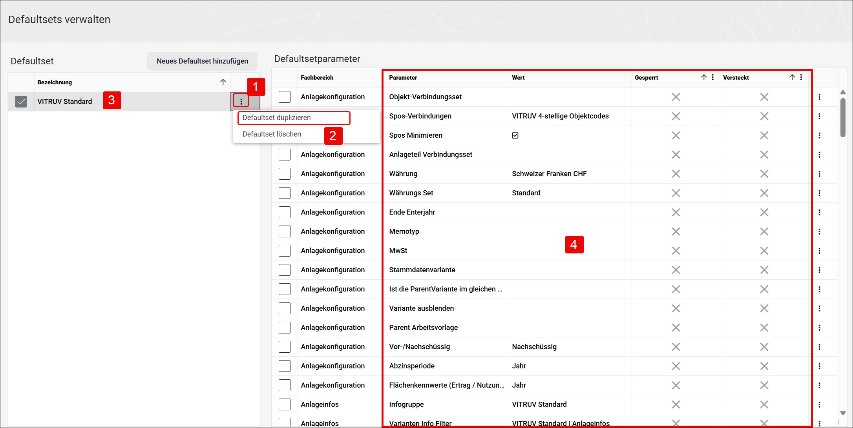Check the Objekt-Verbindungsset row checkbox
This screenshot has width=853, height=428.
(285, 97)
